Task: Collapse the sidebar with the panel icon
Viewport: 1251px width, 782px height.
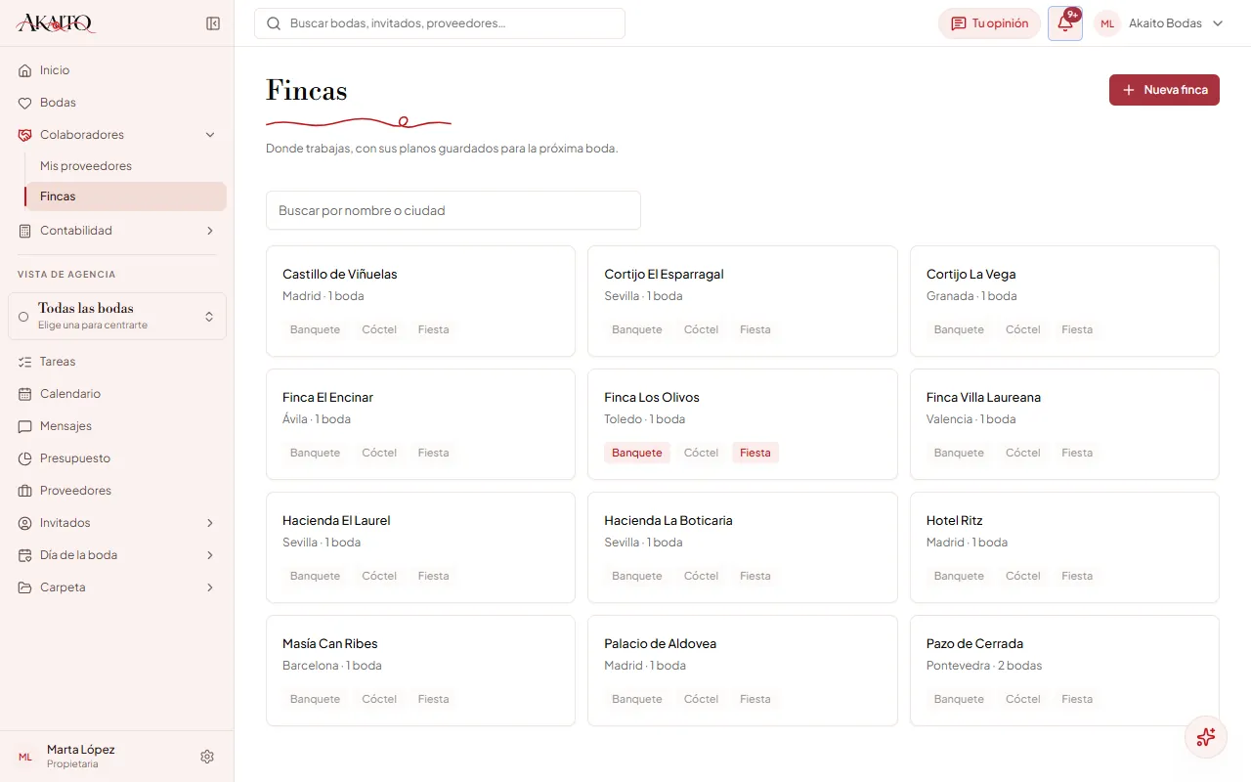Action: 213,23
